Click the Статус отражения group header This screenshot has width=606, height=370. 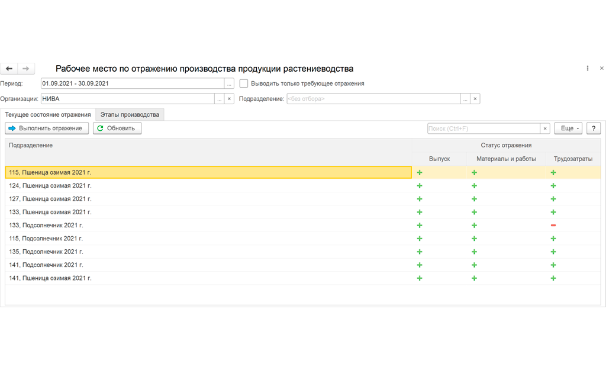[x=506, y=146]
